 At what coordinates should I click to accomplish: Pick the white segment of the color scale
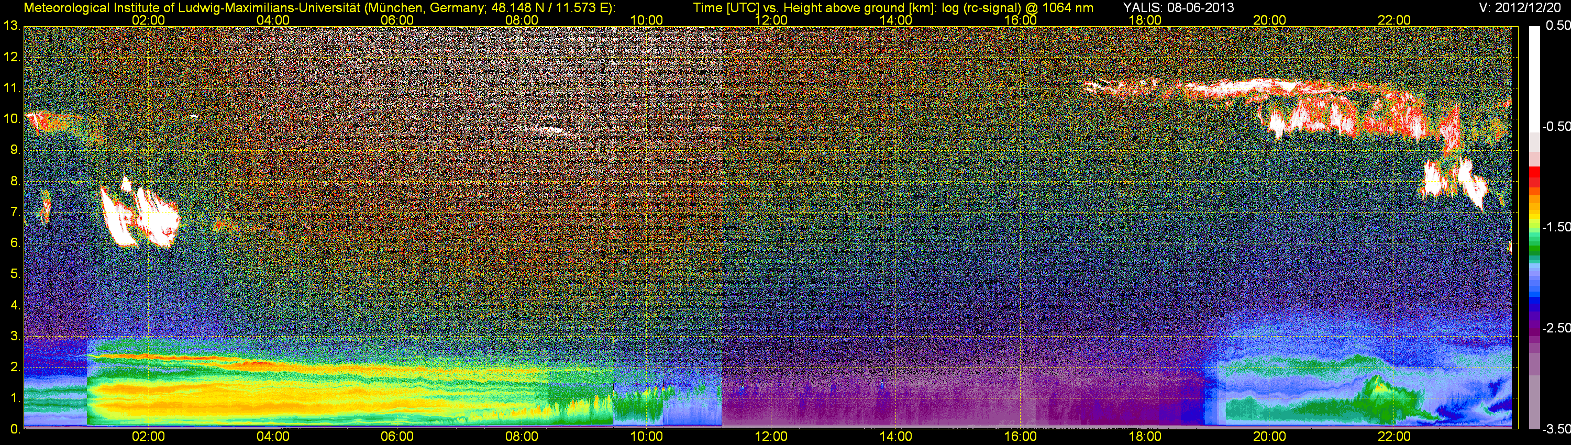click(x=1534, y=79)
